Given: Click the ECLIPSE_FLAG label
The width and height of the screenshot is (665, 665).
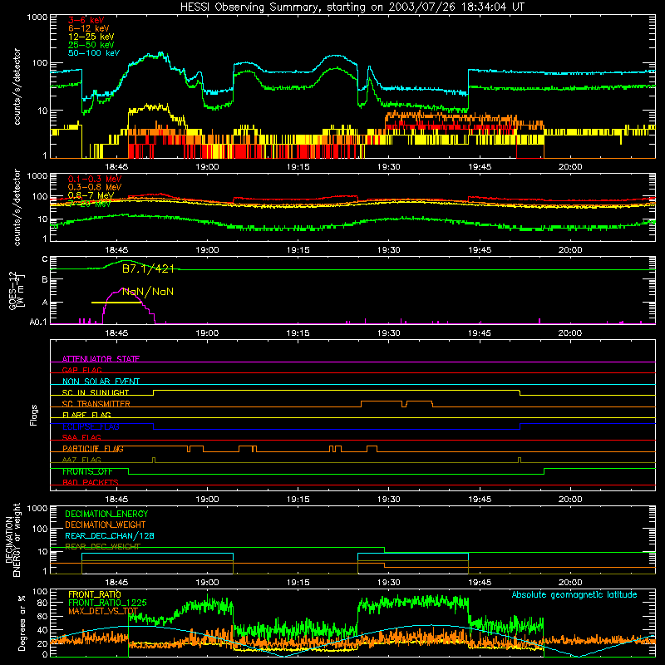Looking at the screenshot, I should 91,426.
